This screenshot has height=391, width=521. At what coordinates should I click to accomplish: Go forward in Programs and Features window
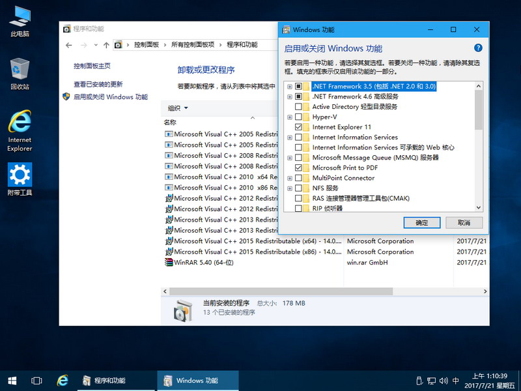click(x=84, y=45)
